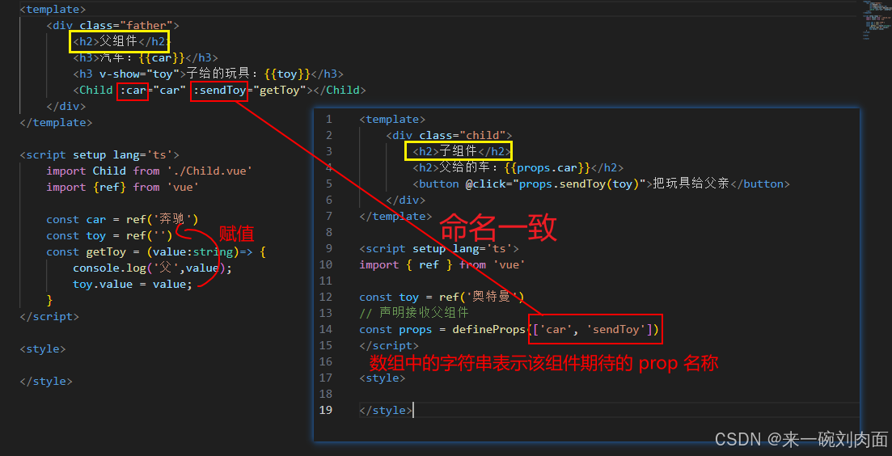Click the 把玩具给父亲 button label text
The height and width of the screenshot is (456, 892).
click(x=691, y=184)
